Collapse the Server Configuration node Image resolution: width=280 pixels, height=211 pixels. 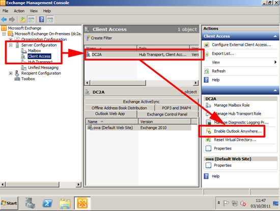(x=11, y=45)
